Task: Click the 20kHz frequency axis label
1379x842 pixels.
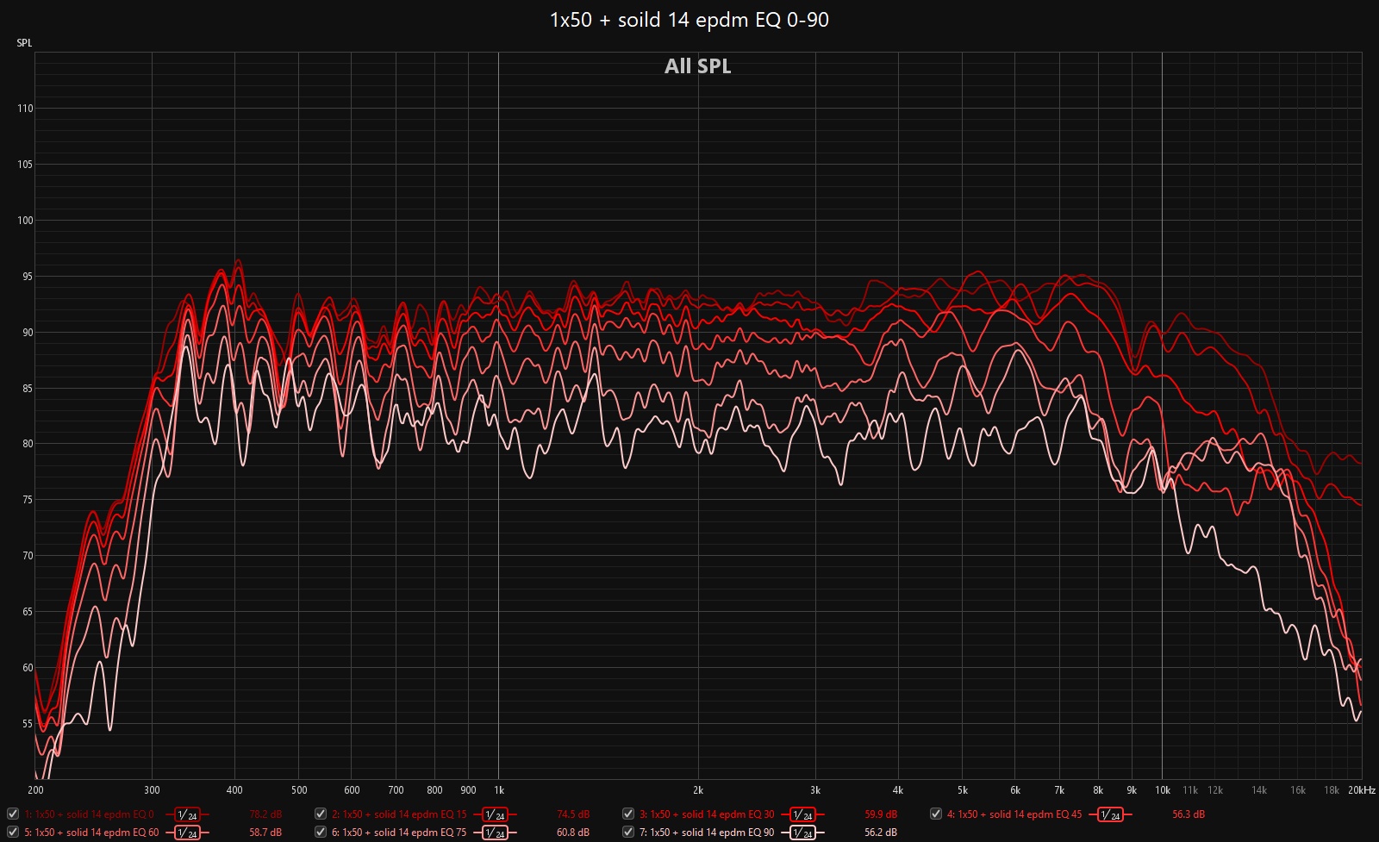Action: coord(1362,790)
